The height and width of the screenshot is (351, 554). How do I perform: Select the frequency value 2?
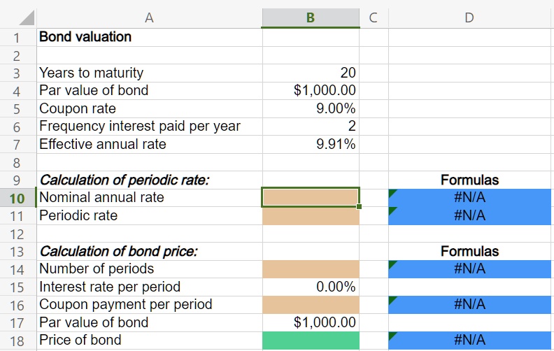tap(311, 127)
